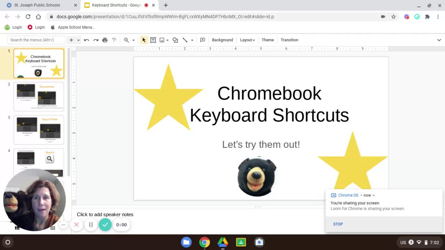The height and width of the screenshot is (250, 445).
Task: Finish Loom recording with green checkmark
Action: (x=105, y=225)
